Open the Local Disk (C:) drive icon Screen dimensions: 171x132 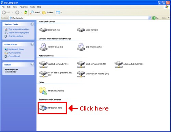43,30
